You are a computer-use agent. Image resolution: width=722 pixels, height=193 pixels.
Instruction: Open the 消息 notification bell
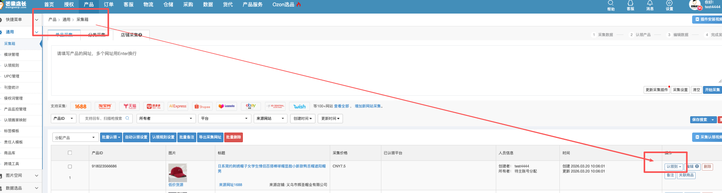650,5
